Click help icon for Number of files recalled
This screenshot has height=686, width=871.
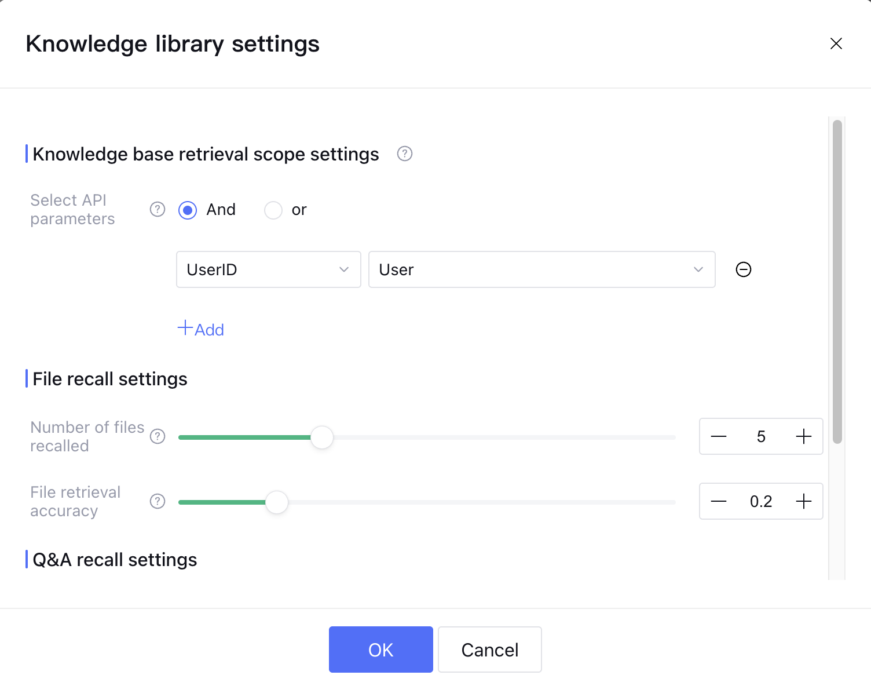click(x=158, y=436)
